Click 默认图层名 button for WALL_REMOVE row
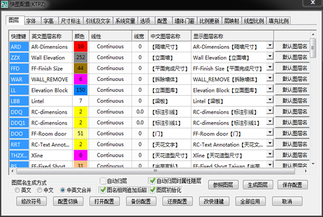323x217 pixels. [x=293, y=79]
